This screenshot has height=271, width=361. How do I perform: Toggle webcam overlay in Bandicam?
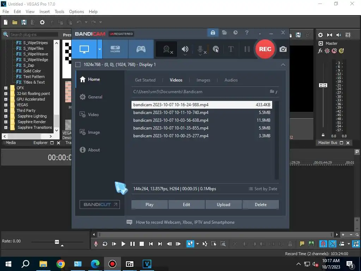pos(167,49)
